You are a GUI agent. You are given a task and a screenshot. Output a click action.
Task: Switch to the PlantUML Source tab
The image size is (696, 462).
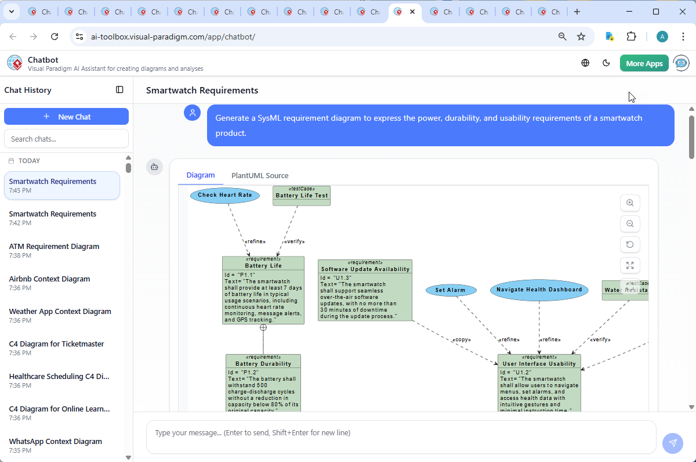pyautogui.click(x=260, y=175)
